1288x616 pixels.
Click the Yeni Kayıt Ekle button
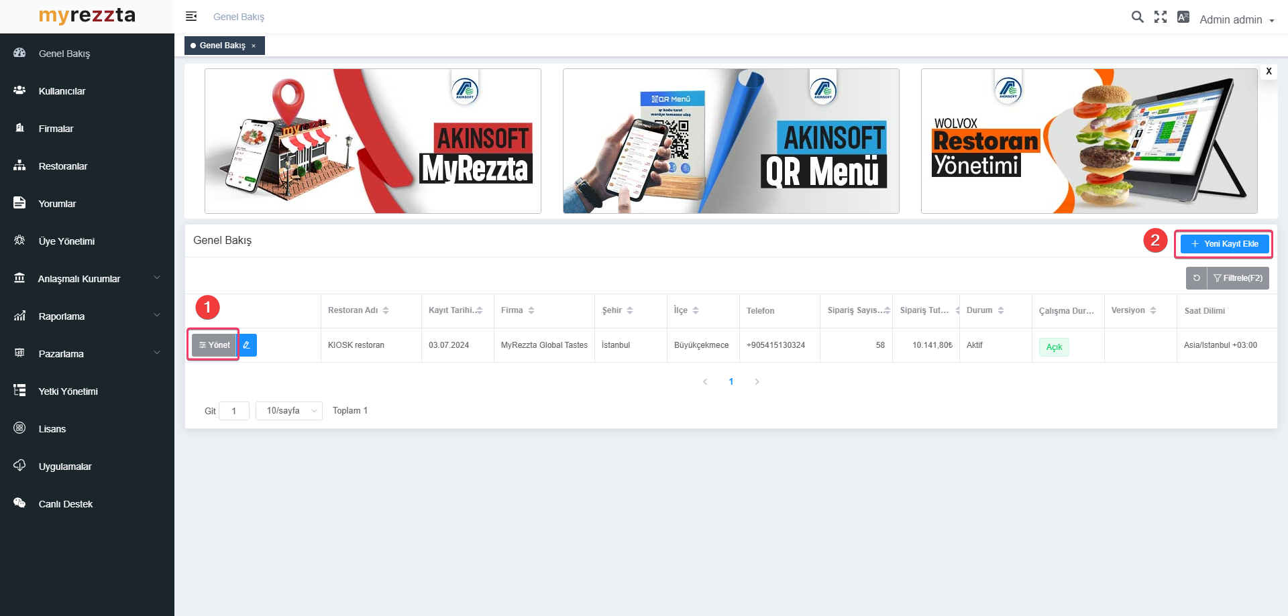point(1224,244)
